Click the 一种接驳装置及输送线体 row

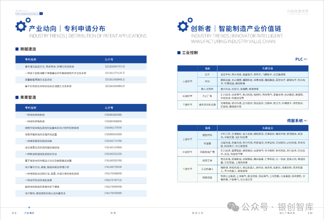click(81, 141)
